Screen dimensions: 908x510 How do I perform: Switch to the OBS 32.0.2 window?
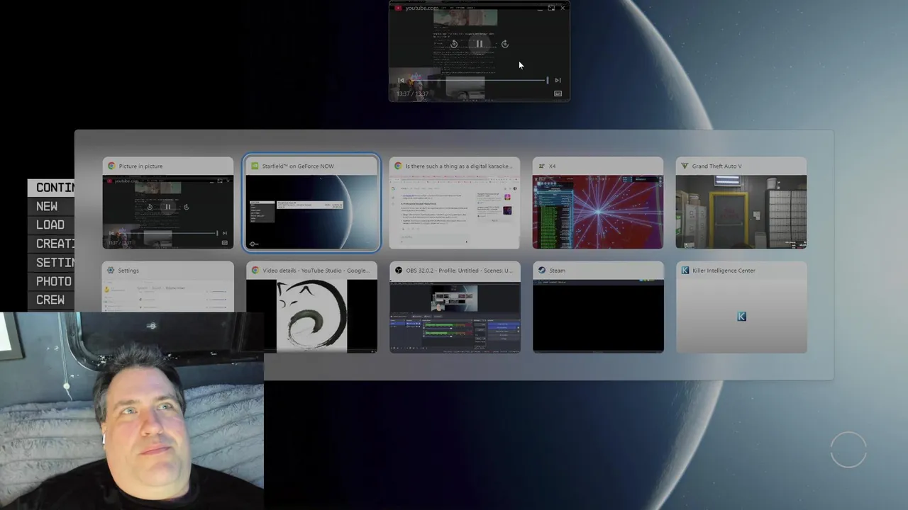pyautogui.click(x=455, y=307)
